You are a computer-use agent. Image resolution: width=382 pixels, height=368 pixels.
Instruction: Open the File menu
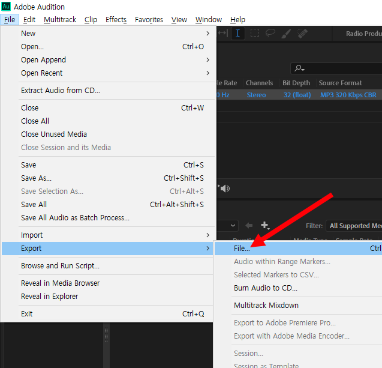pos(10,19)
